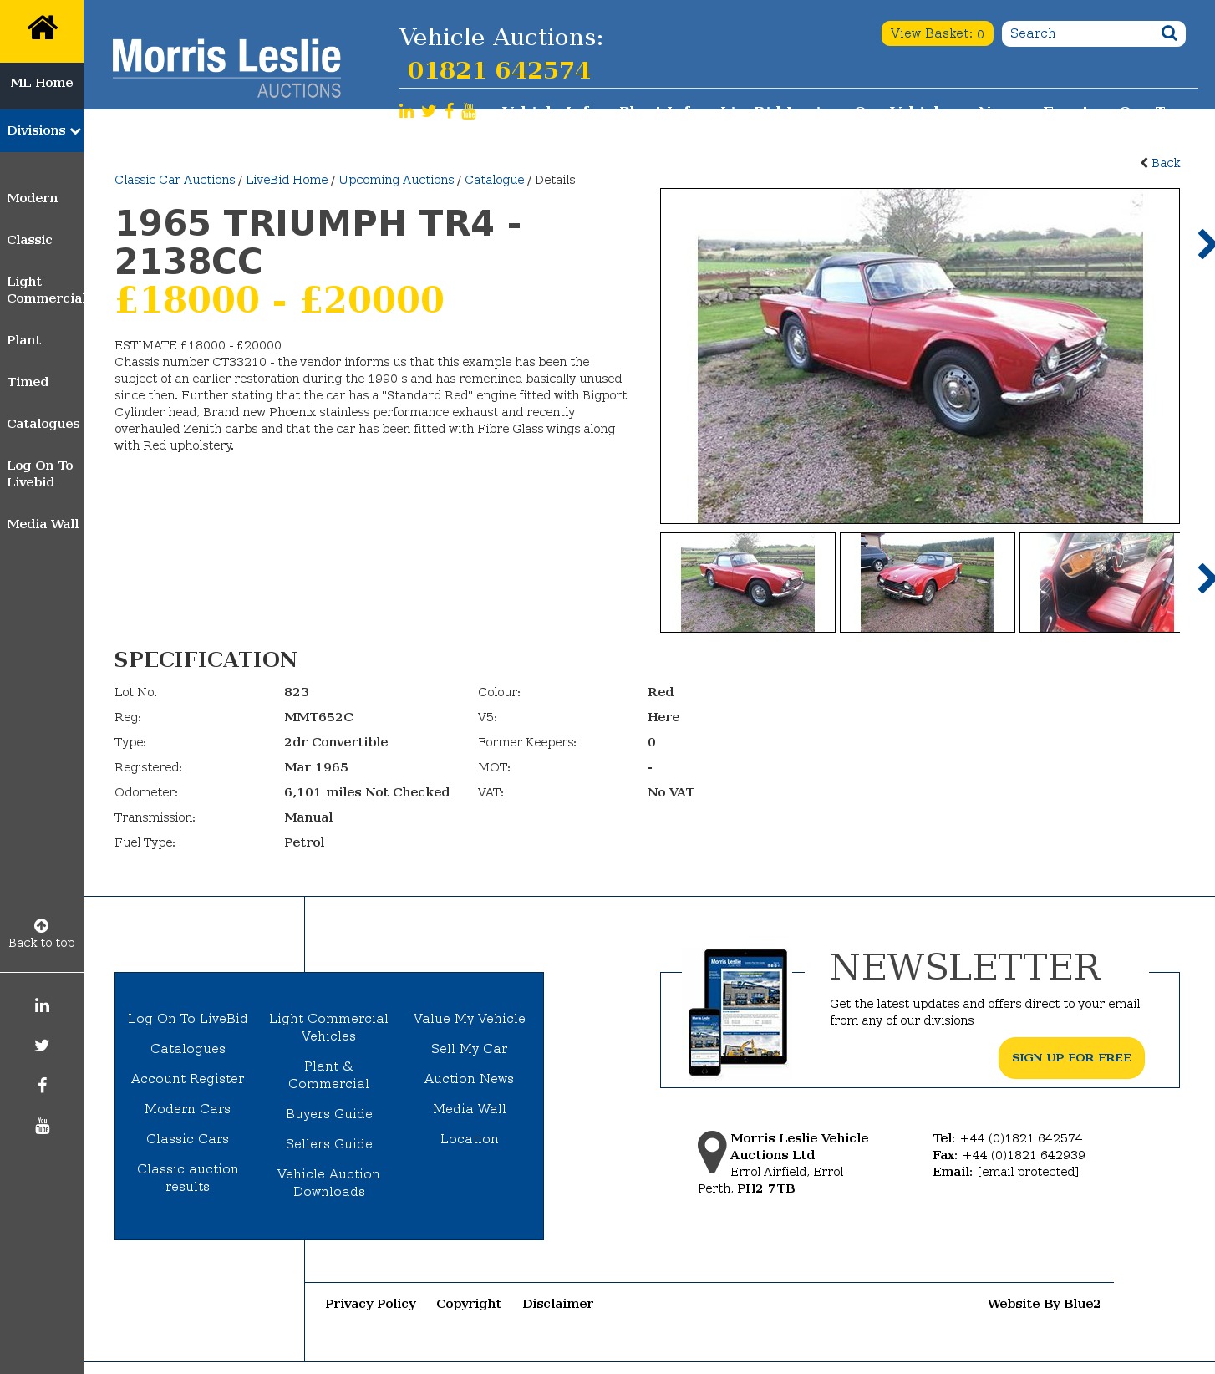This screenshot has height=1374, width=1215.
Task: Expand the Divisions dropdown
Action: tap(42, 130)
